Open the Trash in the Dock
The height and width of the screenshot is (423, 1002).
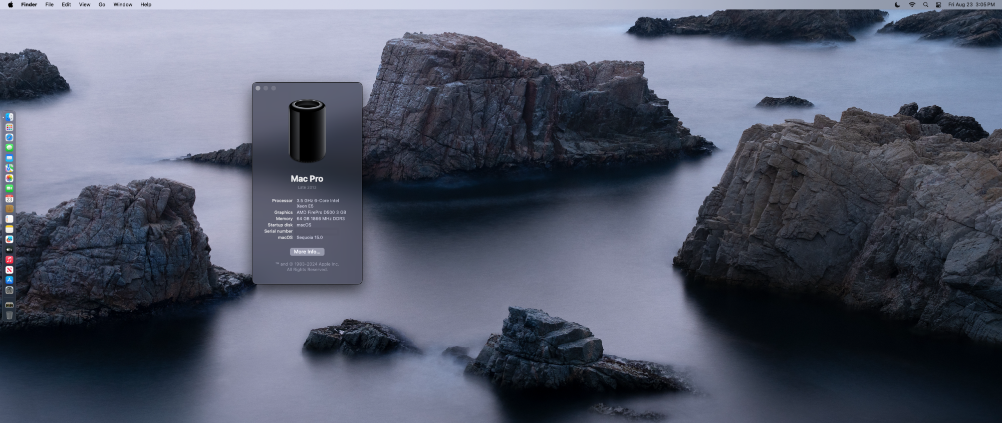pos(10,315)
